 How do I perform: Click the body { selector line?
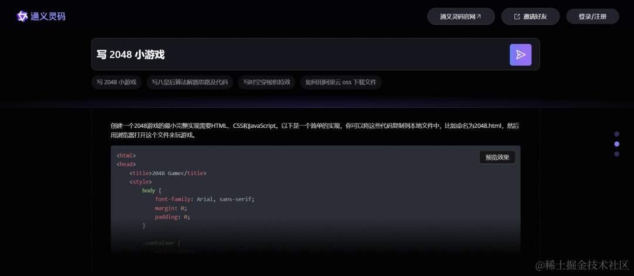[x=151, y=190]
